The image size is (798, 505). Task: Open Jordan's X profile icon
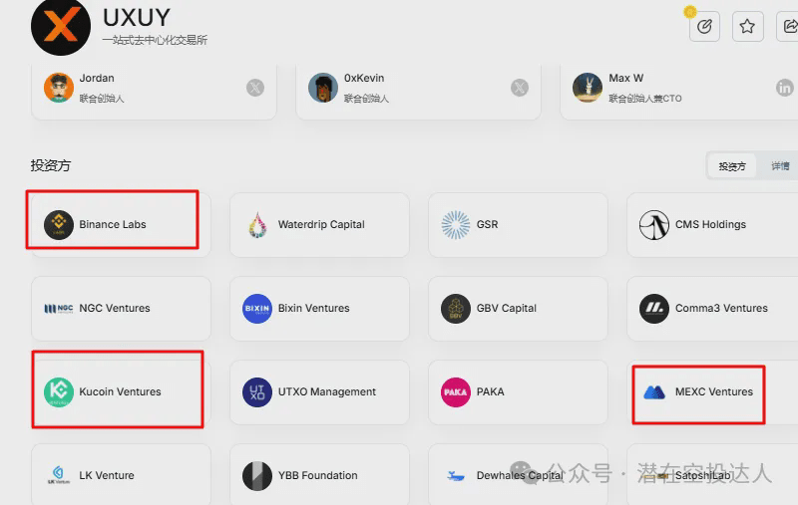[x=255, y=88]
